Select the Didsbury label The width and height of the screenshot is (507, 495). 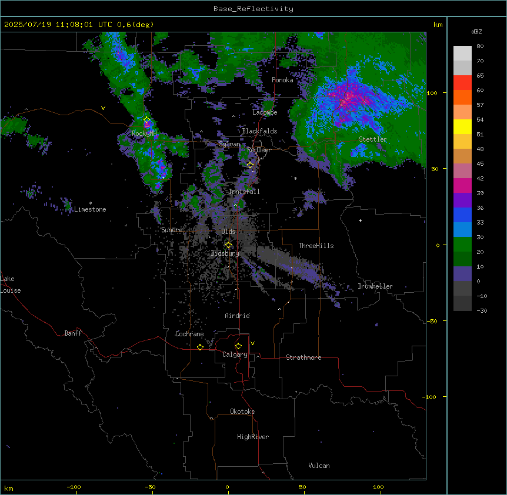pyautogui.click(x=225, y=253)
